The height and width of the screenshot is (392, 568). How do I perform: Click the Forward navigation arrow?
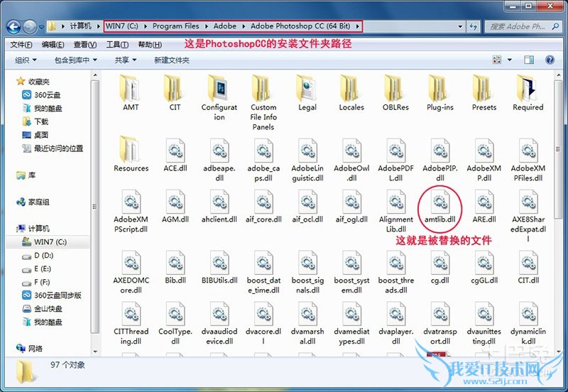29,27
